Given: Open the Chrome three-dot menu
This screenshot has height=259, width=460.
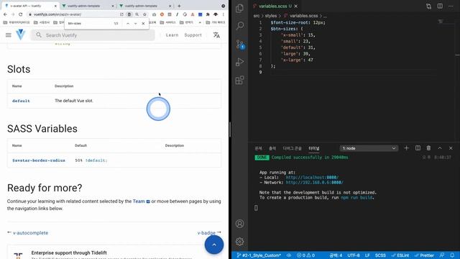Looking at the screenshot, I should 224,14.
